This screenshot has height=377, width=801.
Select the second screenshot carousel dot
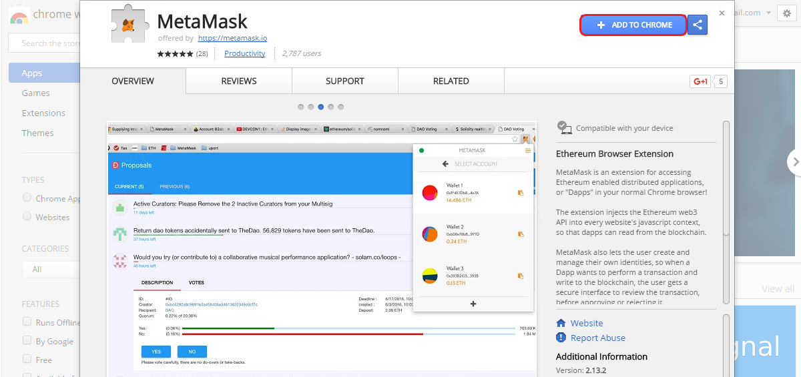tap(311, 107)
